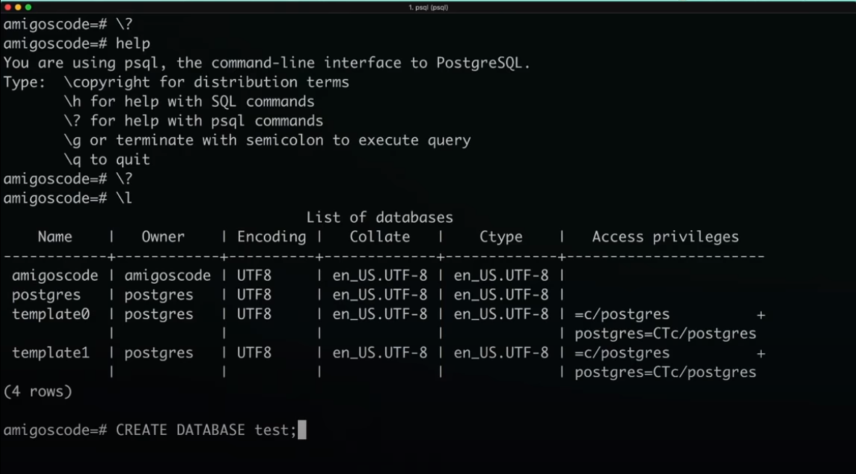The image size is (856, 474).
Task: Click the "Owner" column header
Action: point(162,237)
